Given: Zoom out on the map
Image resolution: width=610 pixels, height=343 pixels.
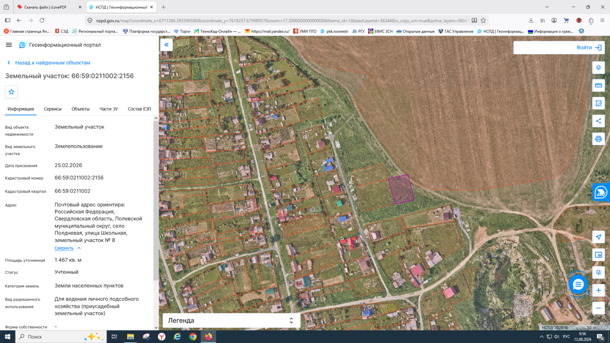Looking at the screenshot, I should [x=598, y=308].
